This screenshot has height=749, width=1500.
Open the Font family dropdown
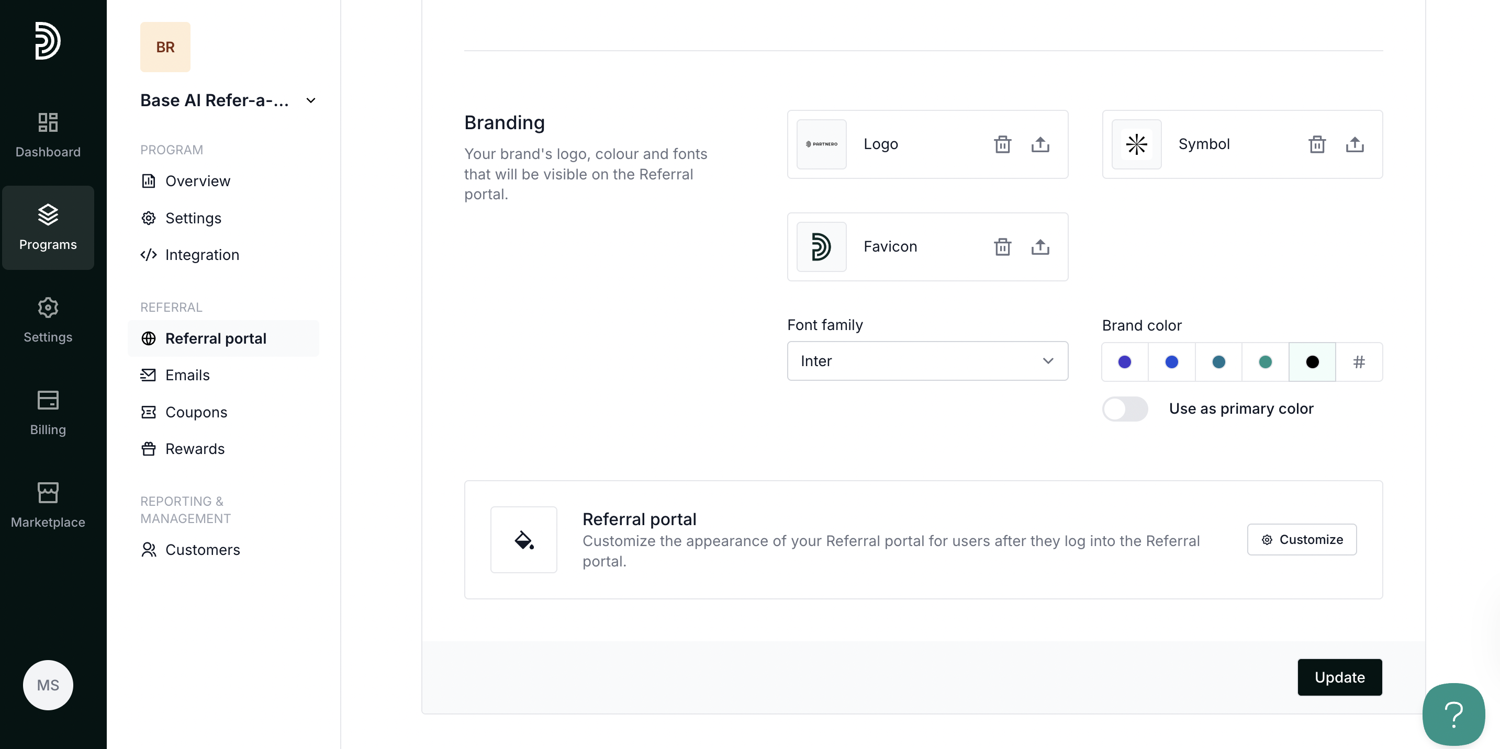927,361
